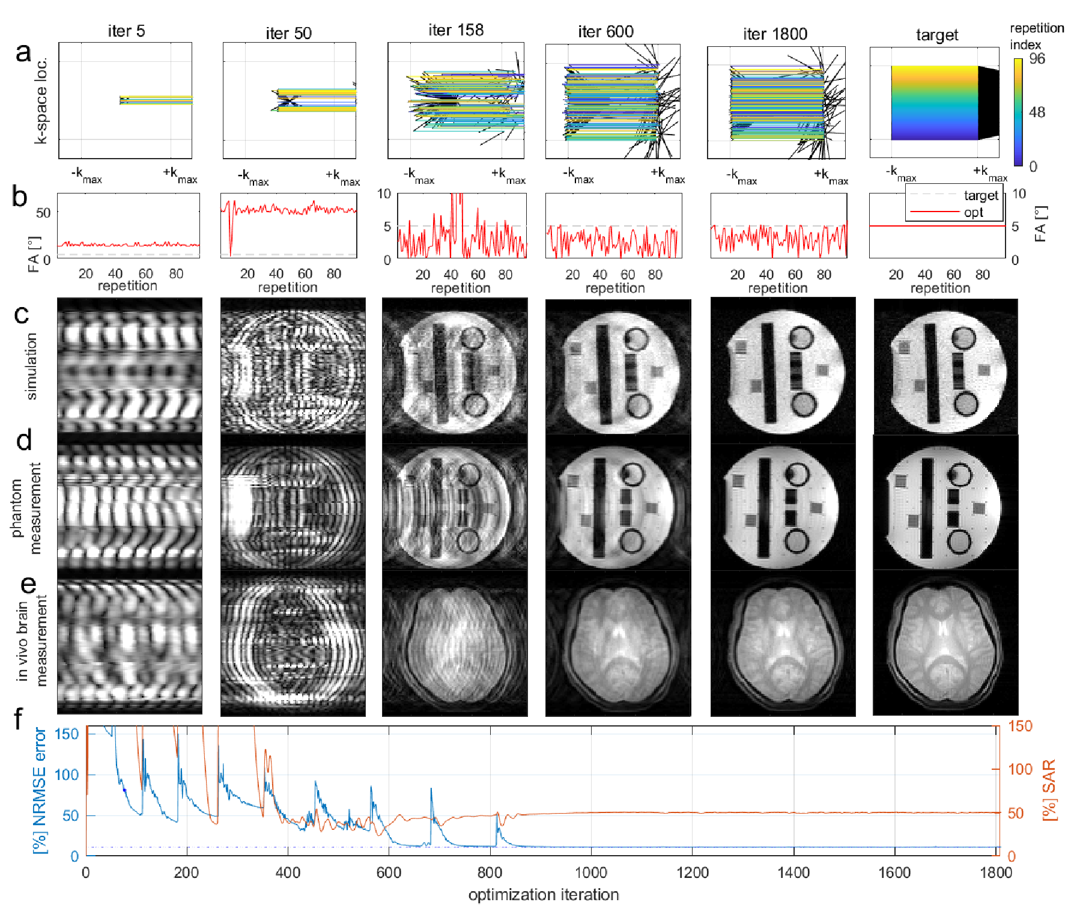Select the target in vivo brain image
This screenshot has height=911, width=1080.
[945, 643]
